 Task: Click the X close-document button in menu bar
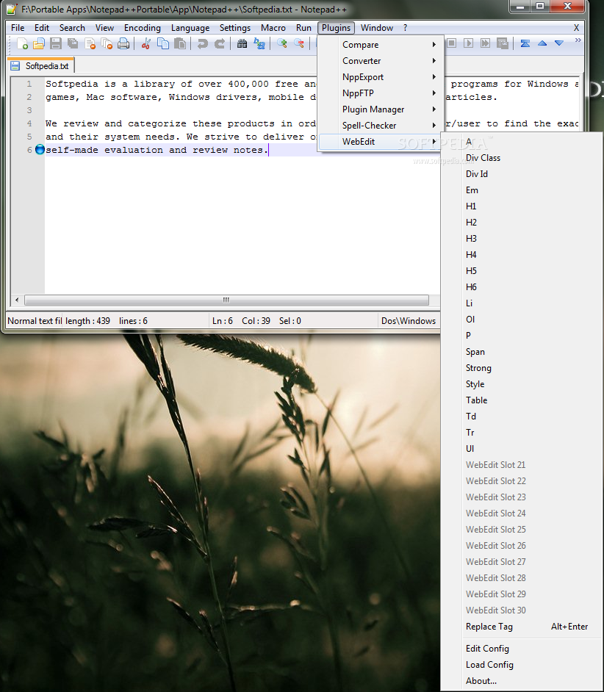pyautogui.click(x=576, y=28)
